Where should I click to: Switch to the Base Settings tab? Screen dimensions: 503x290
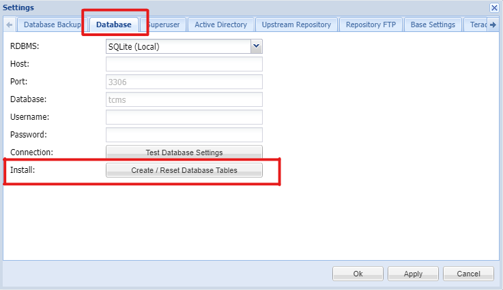click(x=433, y=25)
